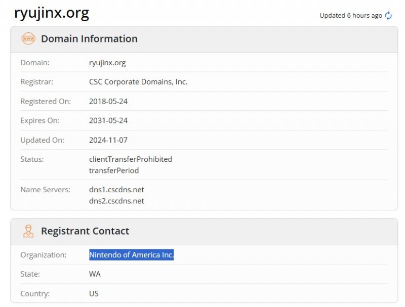The width and height of the screenshot is (405, 307).
Task: Click the WWW globe Domain Information icon
Action: 28,39
